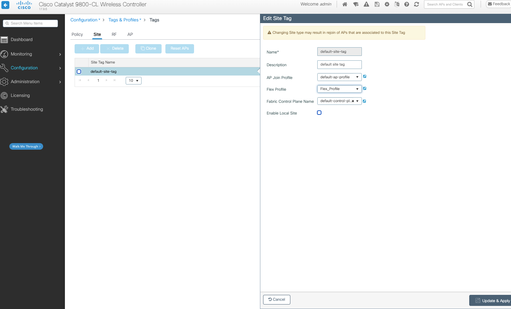
Task: Refresh the page using the refresh icon
Action: click(x=416, y=4)
